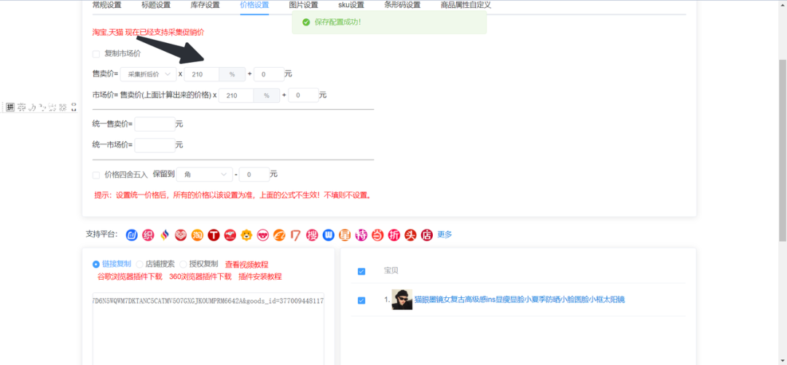
Task: Focus the 市场价 added yuan field
Action: pyautogui.click(x=304, y=95)
